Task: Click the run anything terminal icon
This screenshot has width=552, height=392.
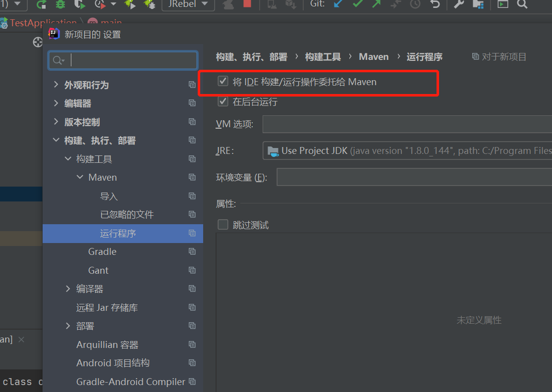Action: click(x=502, y=4)
